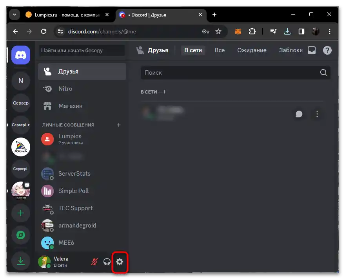Go back in the browser

pos(15,31)
